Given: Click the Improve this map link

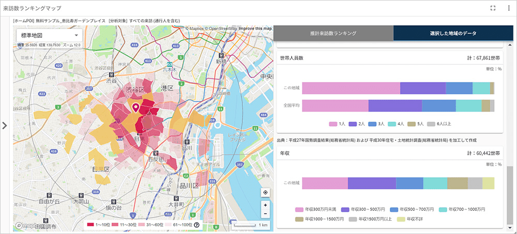Looking at the screenshot, I should 255,28.
